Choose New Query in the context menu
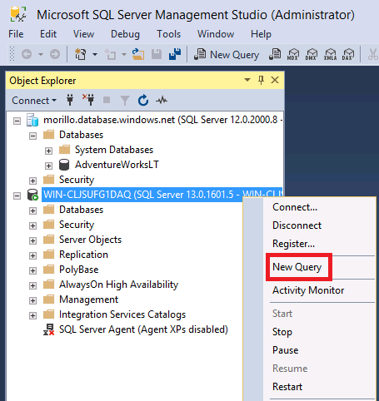This screenshot has height=401, width=379. coord(297,267)
